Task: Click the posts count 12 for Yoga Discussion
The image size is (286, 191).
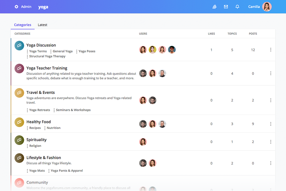Action: coord(253,50)
